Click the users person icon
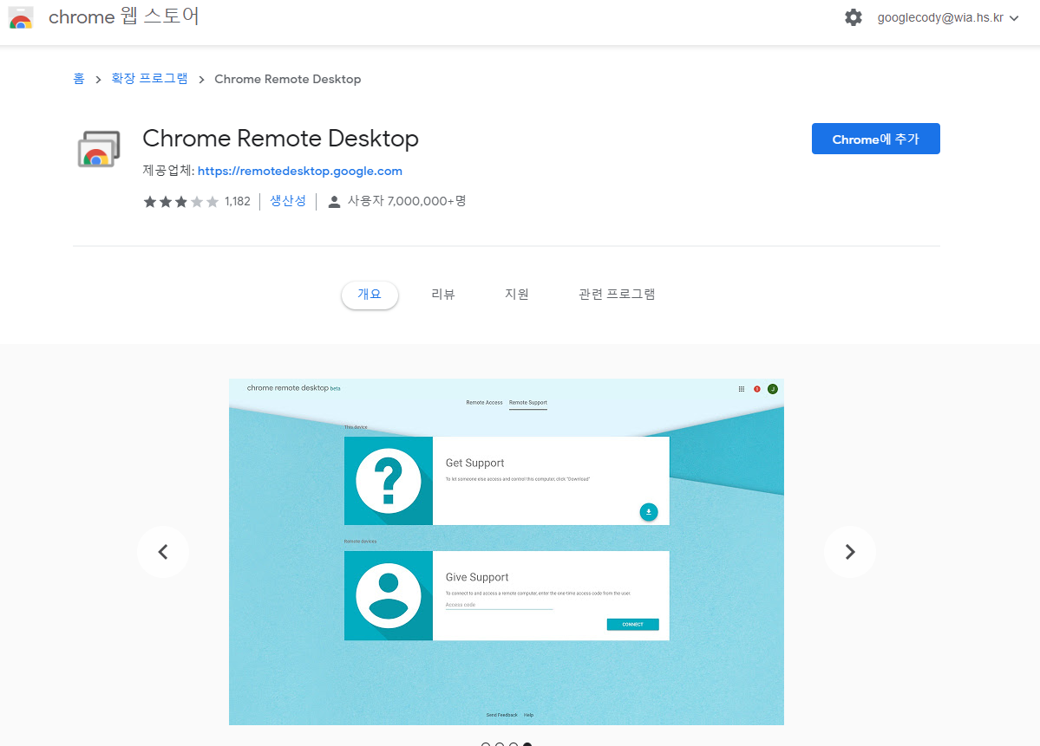The width and height of the screenshot is (1040, 746). (x=334, y=201)
